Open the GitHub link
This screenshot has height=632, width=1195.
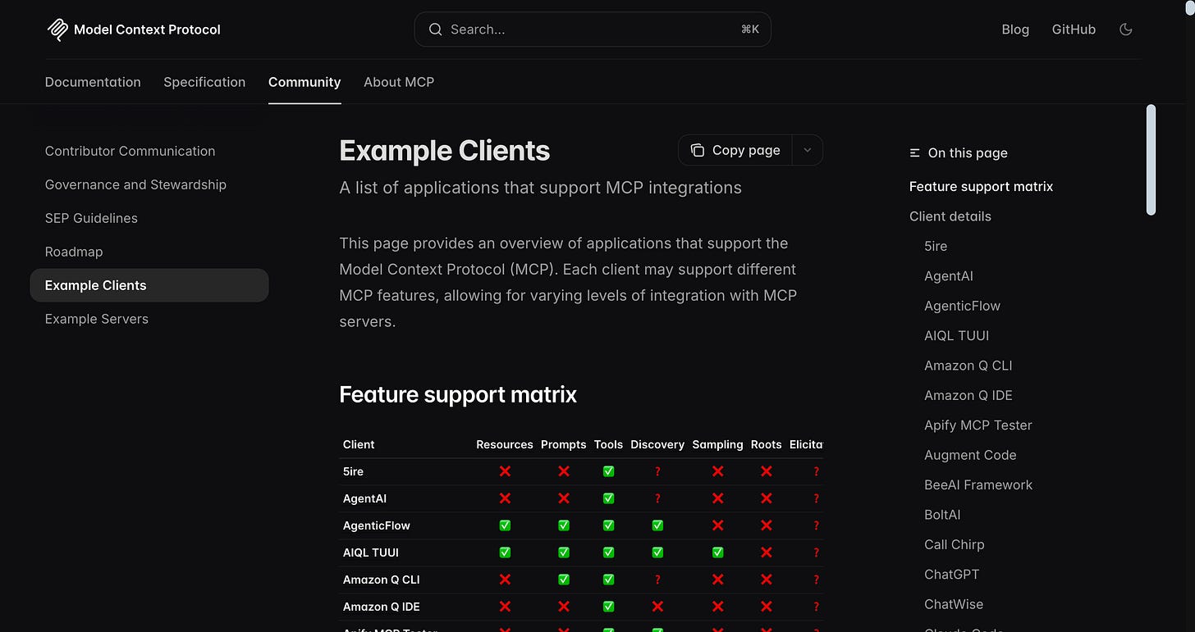(1074, 30)
